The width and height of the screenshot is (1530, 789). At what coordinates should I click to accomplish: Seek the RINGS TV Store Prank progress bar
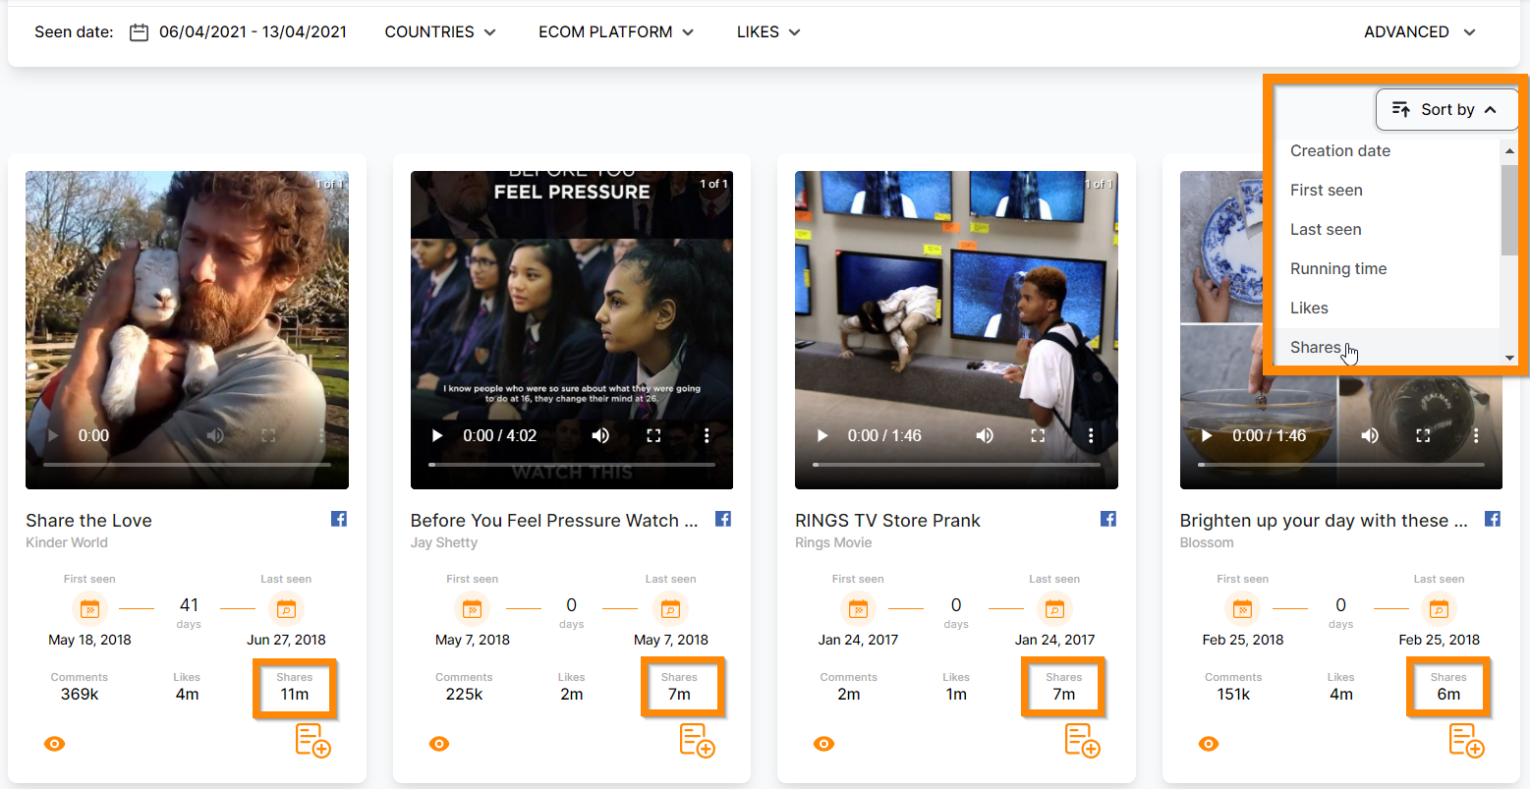pos(956,465)
